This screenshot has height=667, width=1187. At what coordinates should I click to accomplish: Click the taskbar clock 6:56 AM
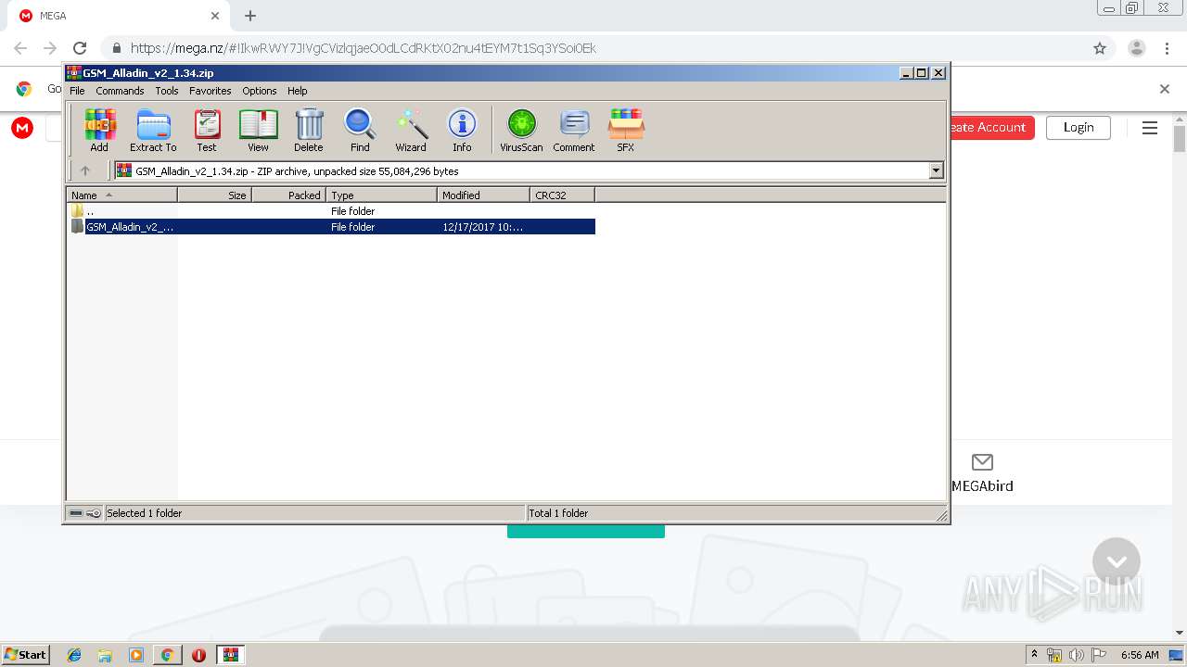click(x=1140, y=655)
